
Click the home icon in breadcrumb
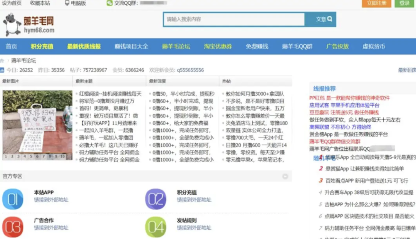(x=2, y=61)
